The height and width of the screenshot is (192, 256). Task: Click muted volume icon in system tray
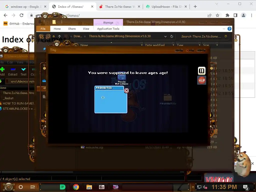205,187
